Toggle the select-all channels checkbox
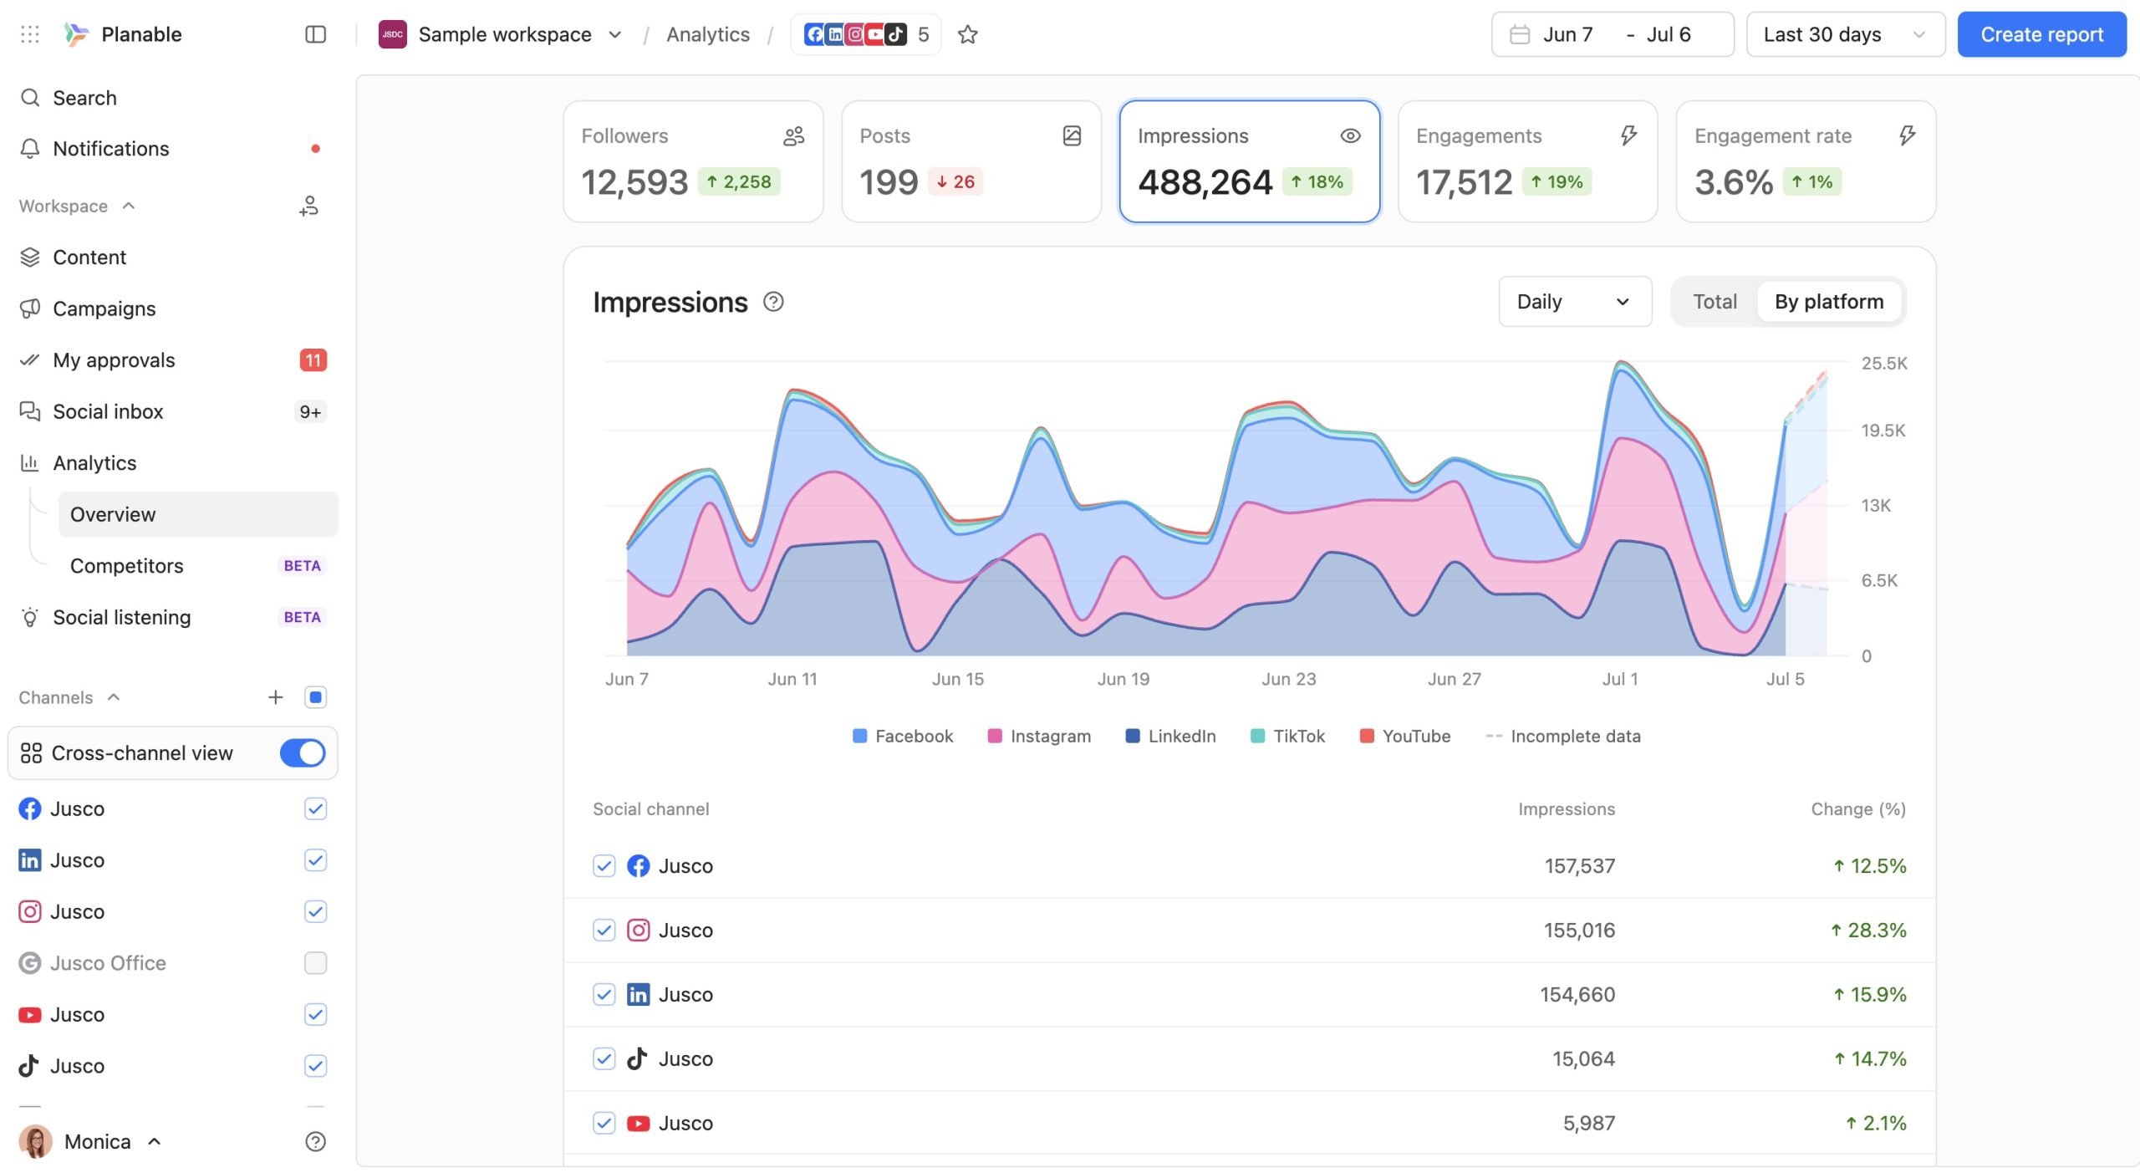This screenshot has height=1173, width=2140. 315,697
